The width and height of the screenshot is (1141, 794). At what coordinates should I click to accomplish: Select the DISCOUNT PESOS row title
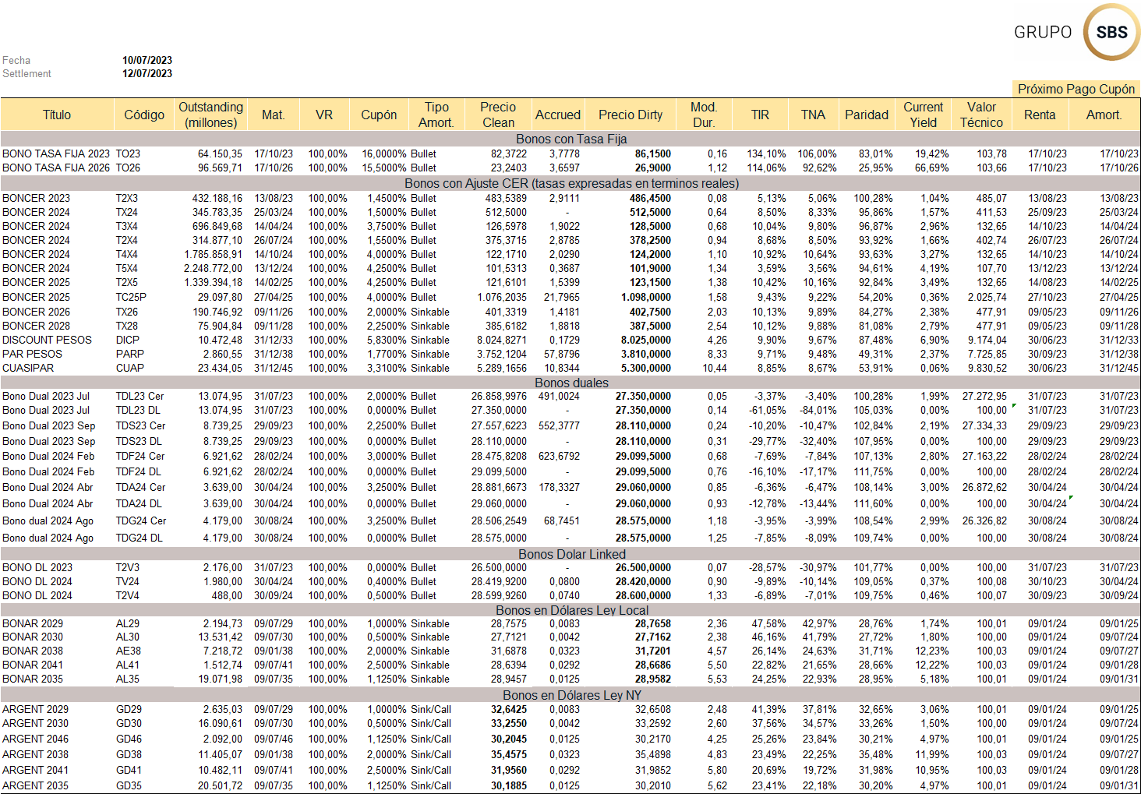click(x=47, y=340)
